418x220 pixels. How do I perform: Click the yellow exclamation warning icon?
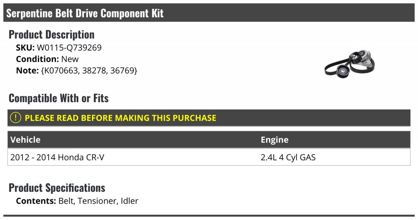(x=16, y=118)
